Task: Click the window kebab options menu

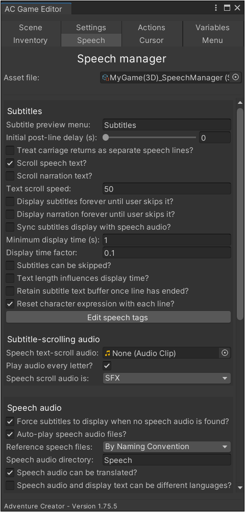Action: pos(216,8)
